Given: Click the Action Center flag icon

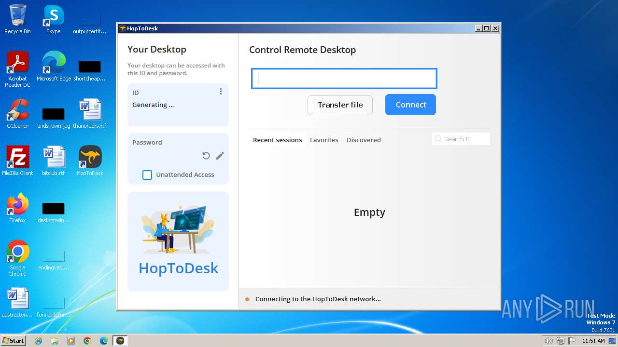Looking at the screenshot, I should (x=572, y=341).
